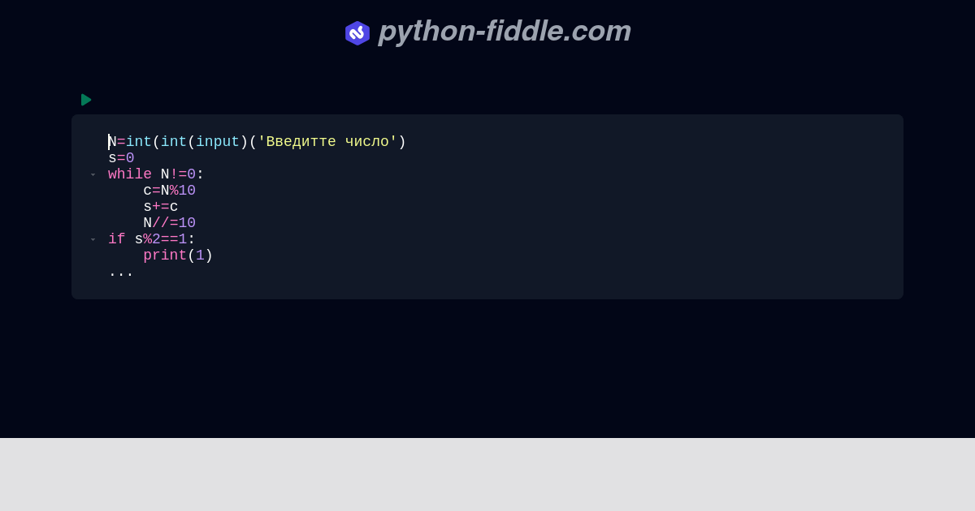975x511 pixels.
Task: Place cursor on the first code line
Action: [244, 141]
